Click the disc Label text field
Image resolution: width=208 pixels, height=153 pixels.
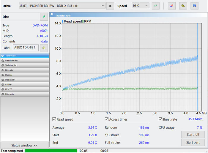coord(26,48)
